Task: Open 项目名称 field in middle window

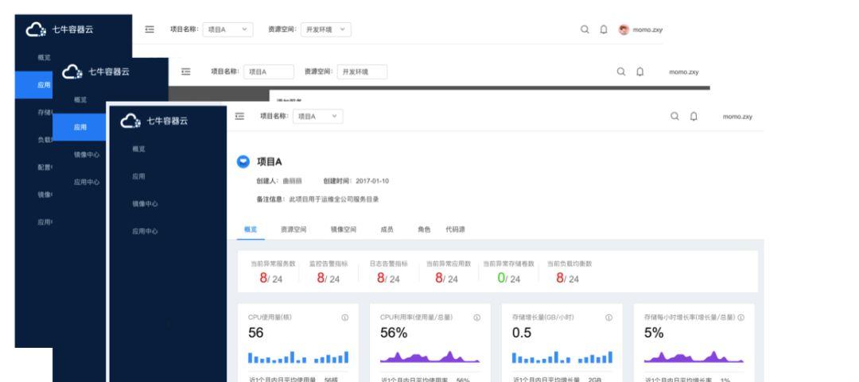Action: pos(269,71)
